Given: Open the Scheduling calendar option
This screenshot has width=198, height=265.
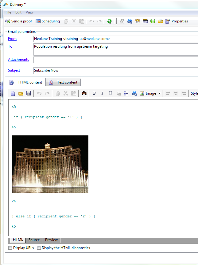Looking at the screenshot, I should pyautogui.click(x=48, y=21).
